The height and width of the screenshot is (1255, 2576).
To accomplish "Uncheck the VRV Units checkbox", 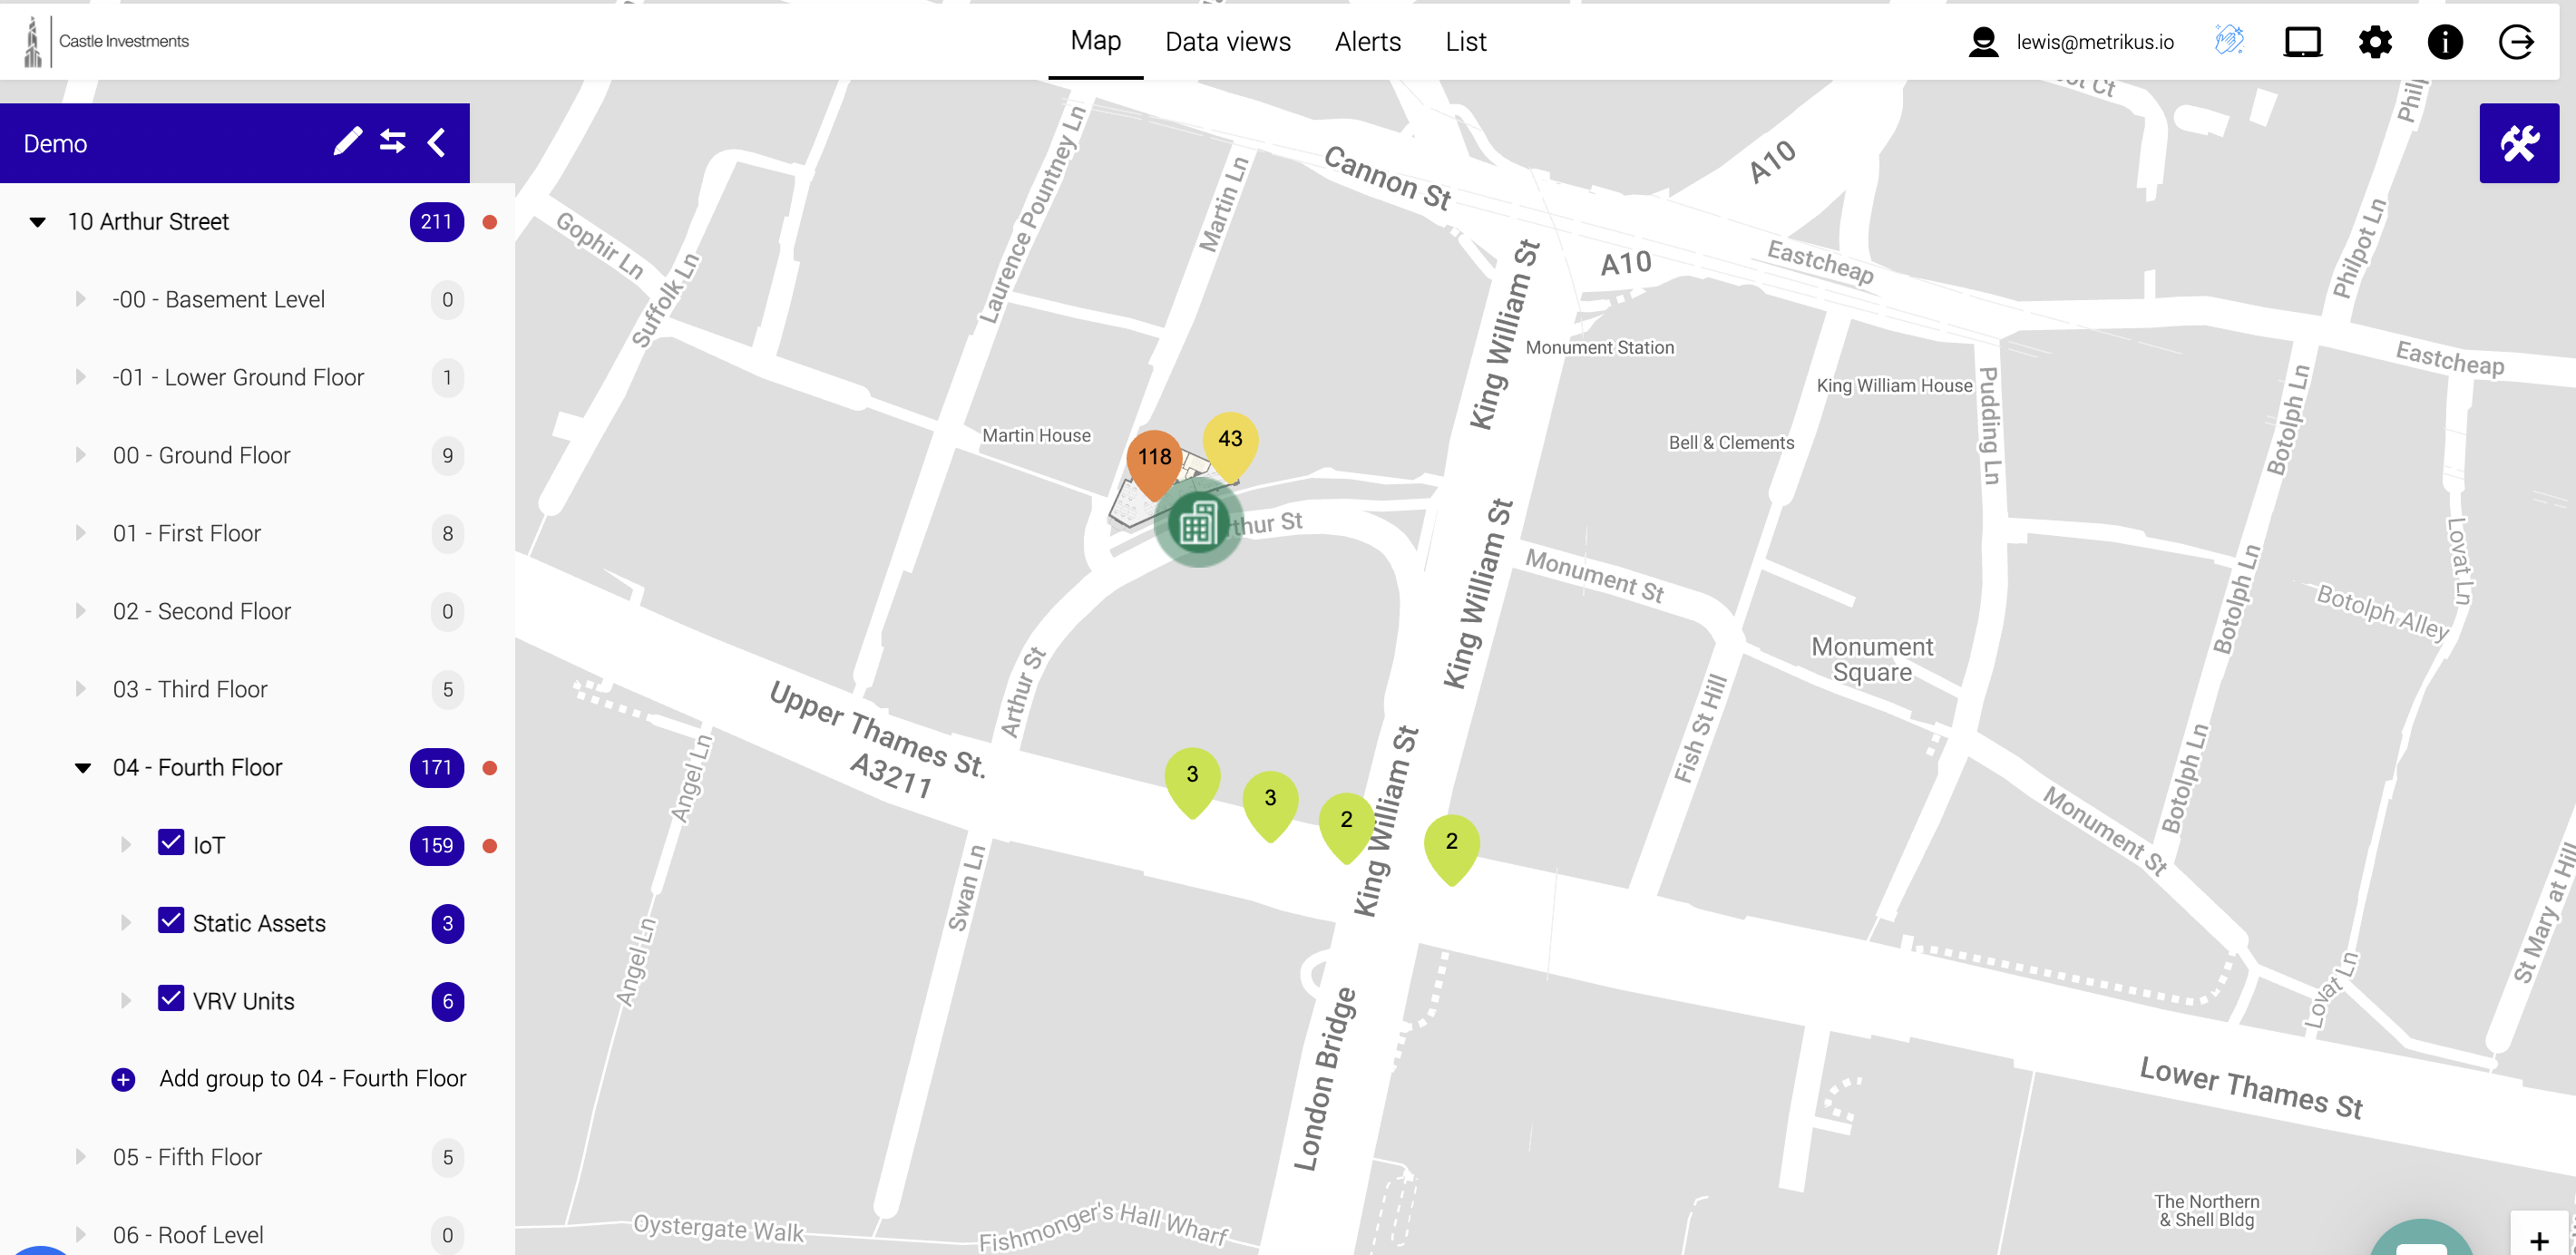I will 171,998.
